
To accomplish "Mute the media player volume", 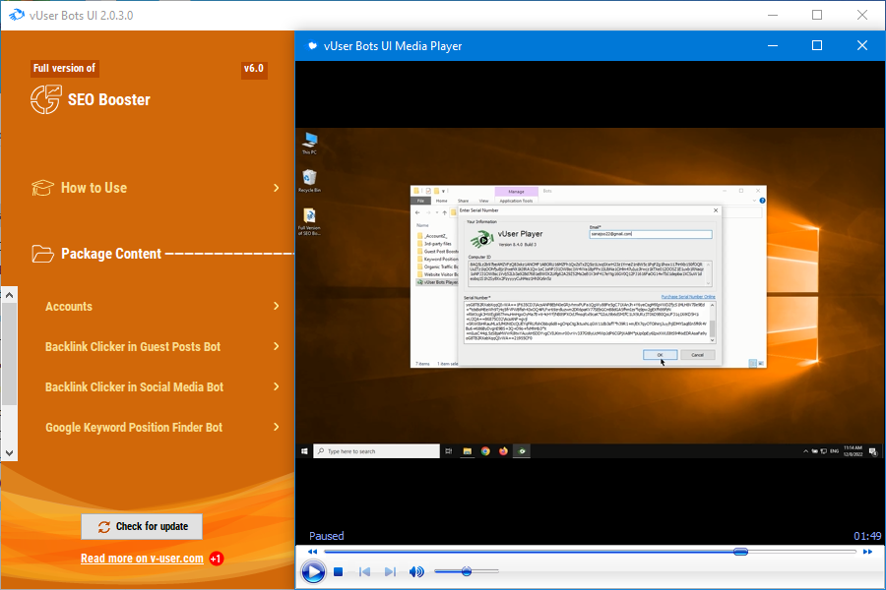I will (x=416, y=572).
